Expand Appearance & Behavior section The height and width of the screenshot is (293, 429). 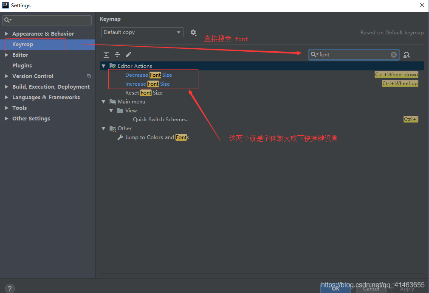(6, 33)
